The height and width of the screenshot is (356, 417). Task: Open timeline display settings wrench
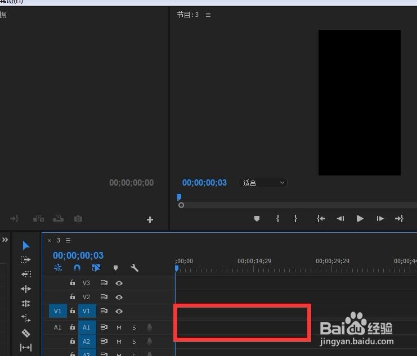(134, 268)
